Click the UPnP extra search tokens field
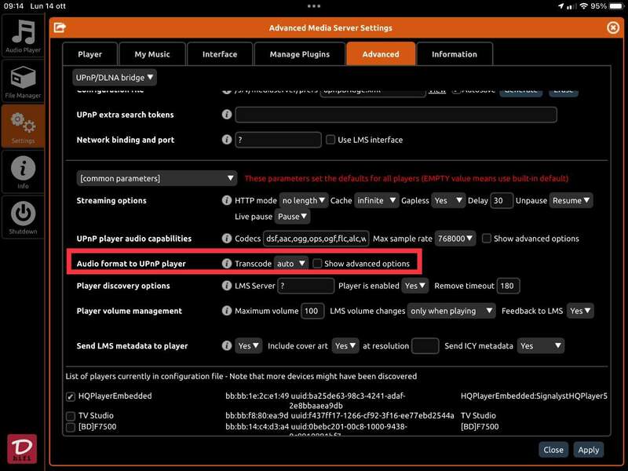 [x=396, y=115]
